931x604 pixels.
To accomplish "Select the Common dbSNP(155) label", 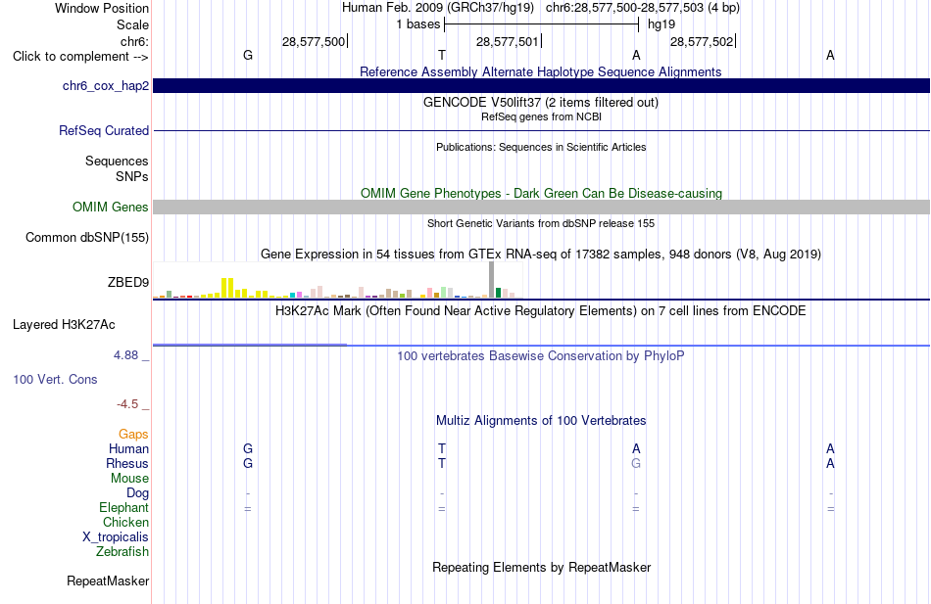I will [86, 237].
